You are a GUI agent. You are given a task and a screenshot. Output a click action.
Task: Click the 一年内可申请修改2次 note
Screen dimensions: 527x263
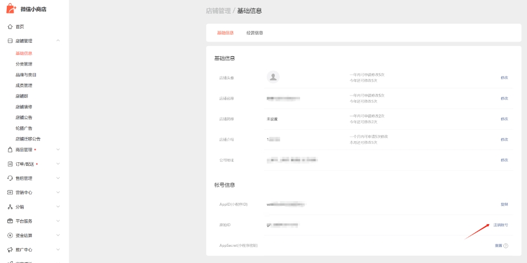[367, 116]
